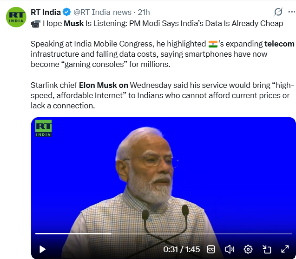The height and width of the screenshot is (259, 296).
Task: Click the 21h timestamp of the tweet
Action: tap(144, 12)
